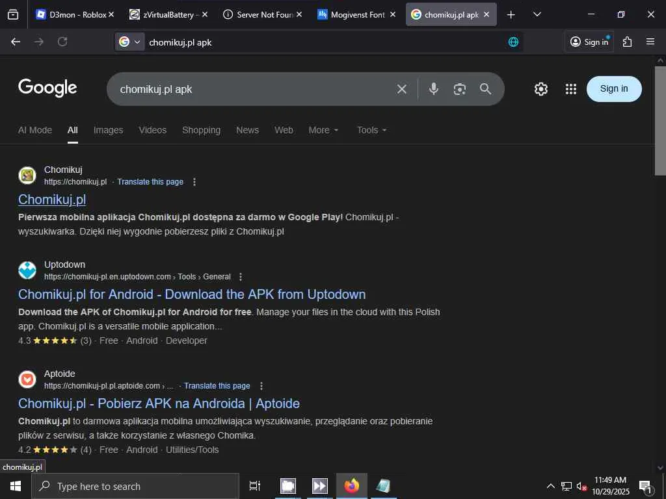This screenshot has height=499, width=666.
Task: Open the Google apps grid
Action: click(x=571, y=88)
